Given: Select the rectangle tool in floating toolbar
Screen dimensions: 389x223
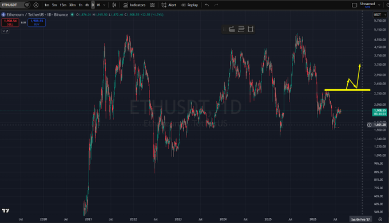Looking at the screenshot, I should pos(251,29).
